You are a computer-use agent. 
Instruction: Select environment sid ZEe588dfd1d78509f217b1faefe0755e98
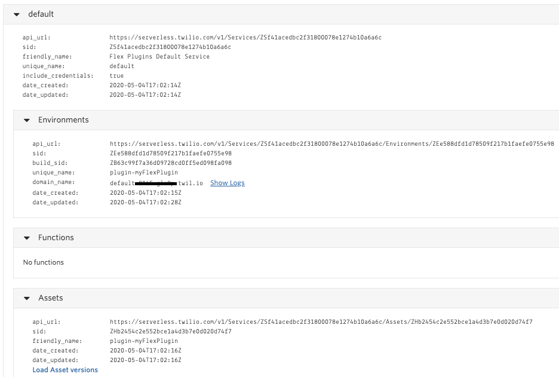point(171,154)
